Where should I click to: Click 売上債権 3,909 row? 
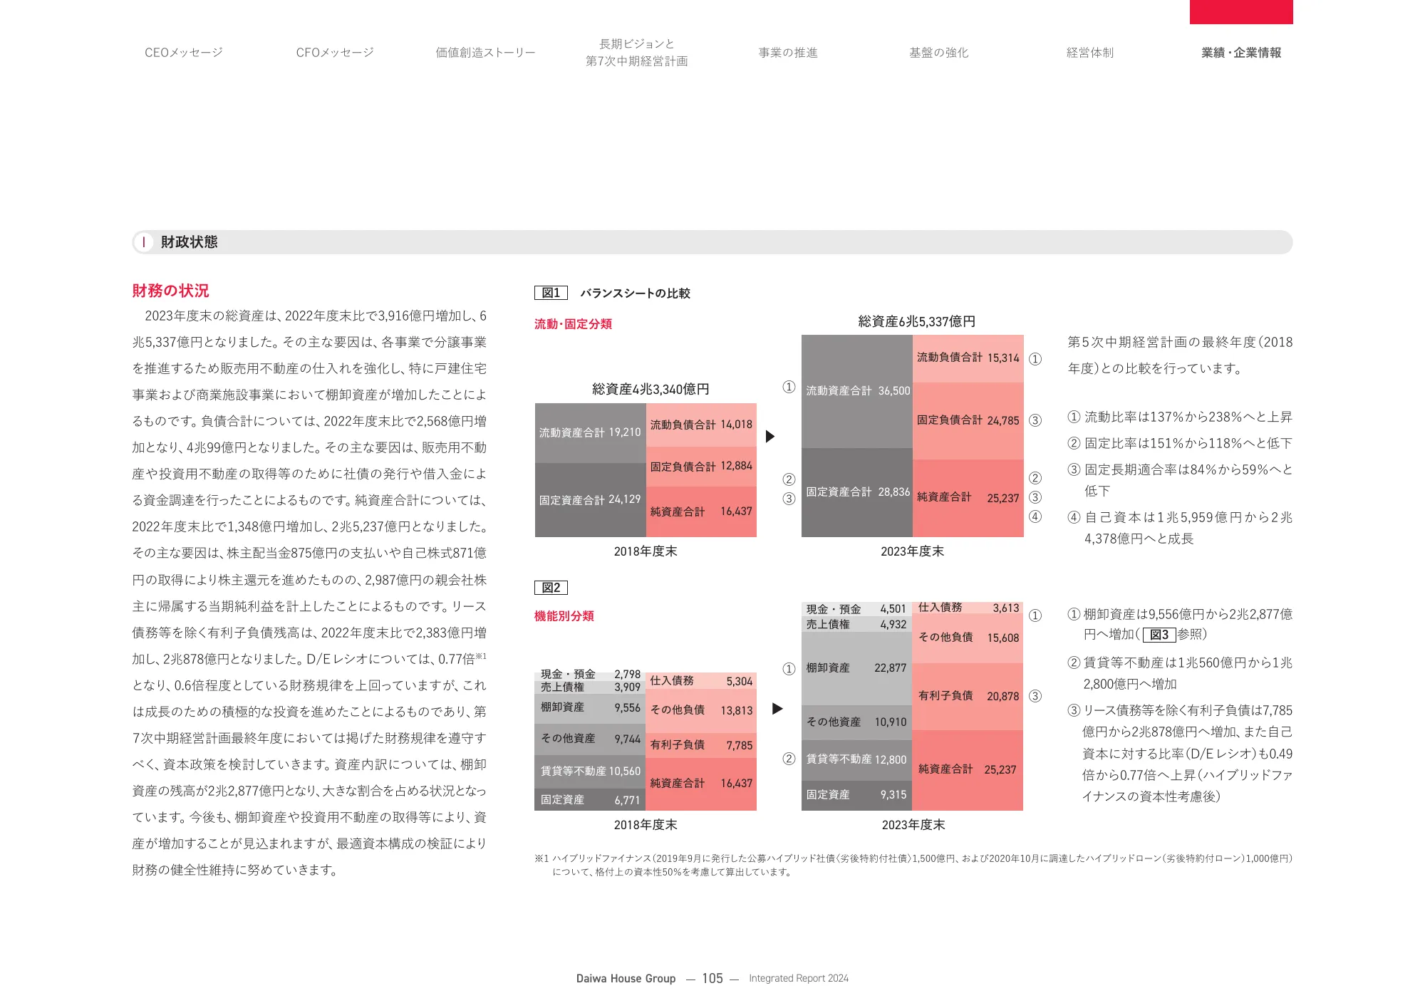(x=590, y=687)
